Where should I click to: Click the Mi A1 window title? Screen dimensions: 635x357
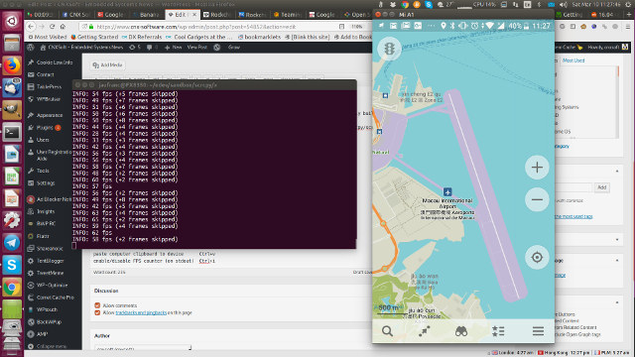click(406, 15)
